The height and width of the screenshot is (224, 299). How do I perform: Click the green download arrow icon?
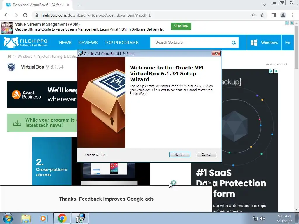[x=17, y=123]
